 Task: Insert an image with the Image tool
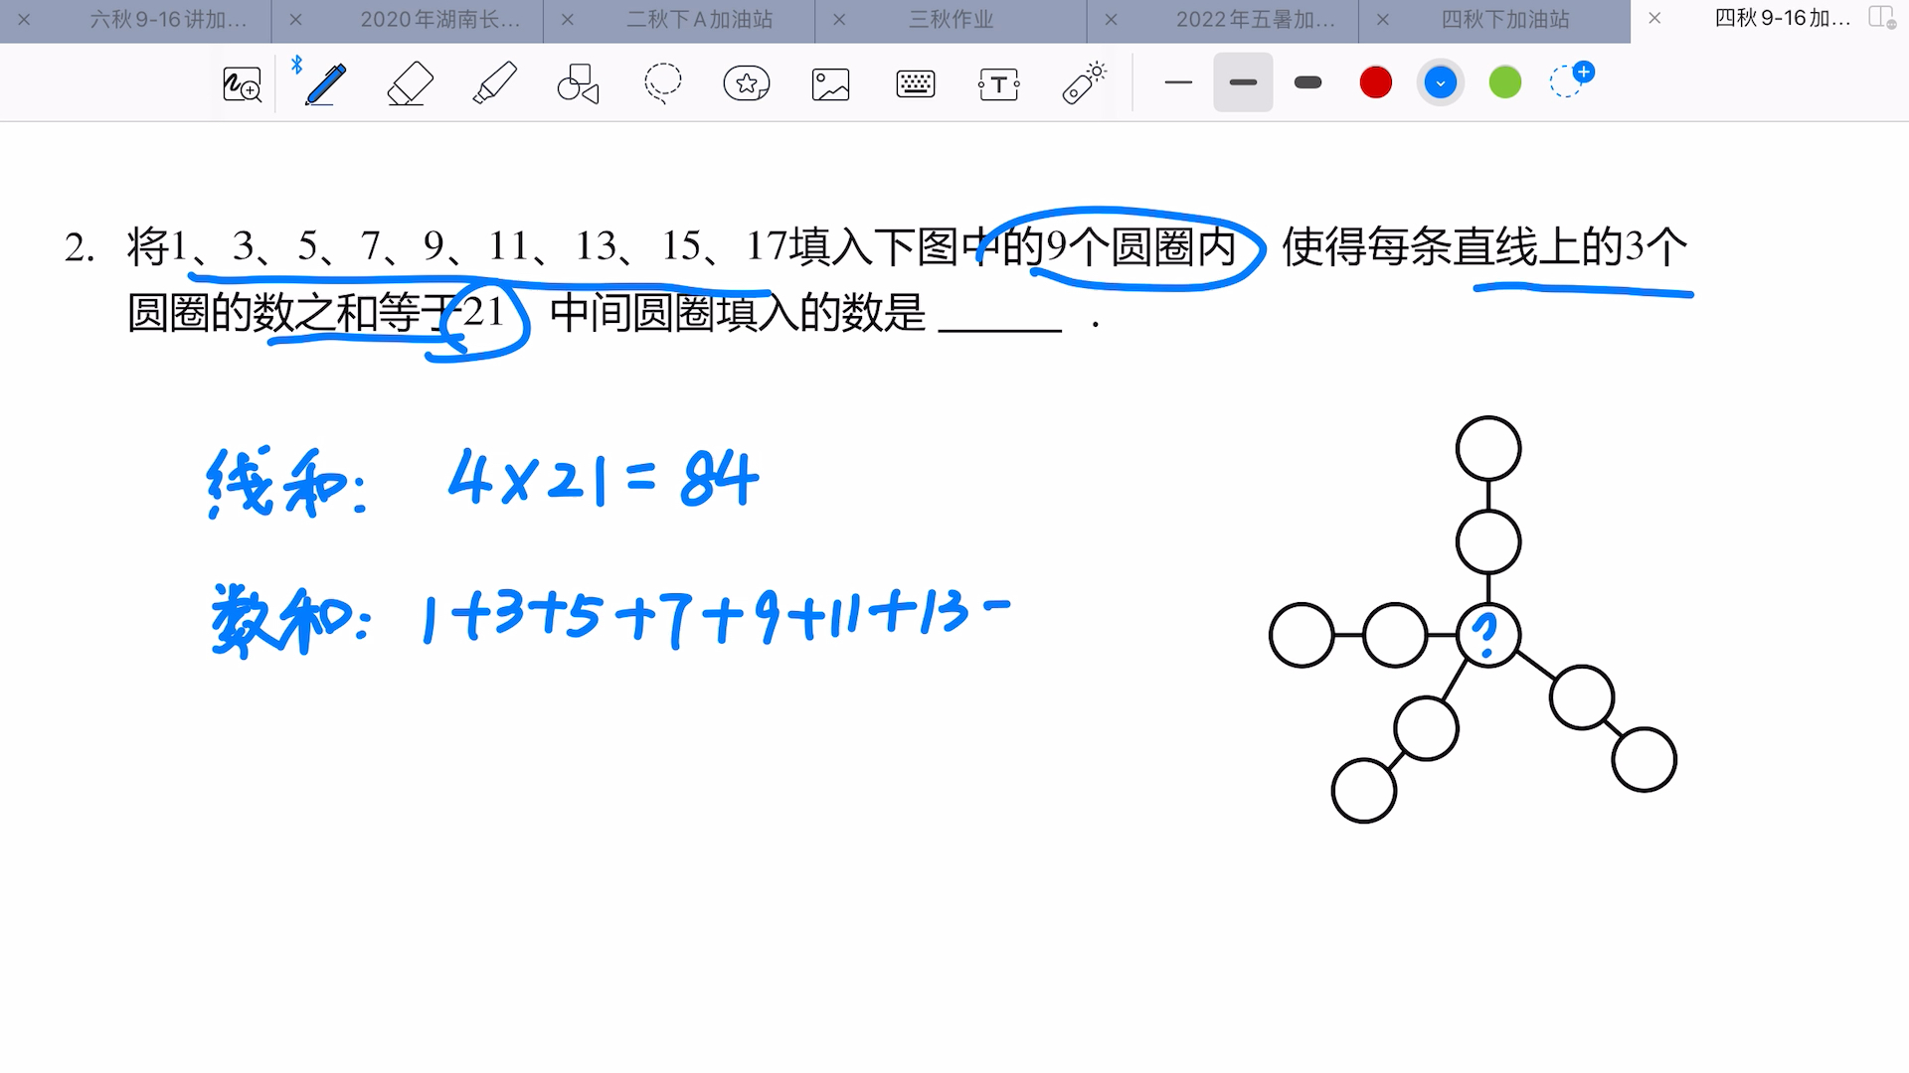click(830, 84)
